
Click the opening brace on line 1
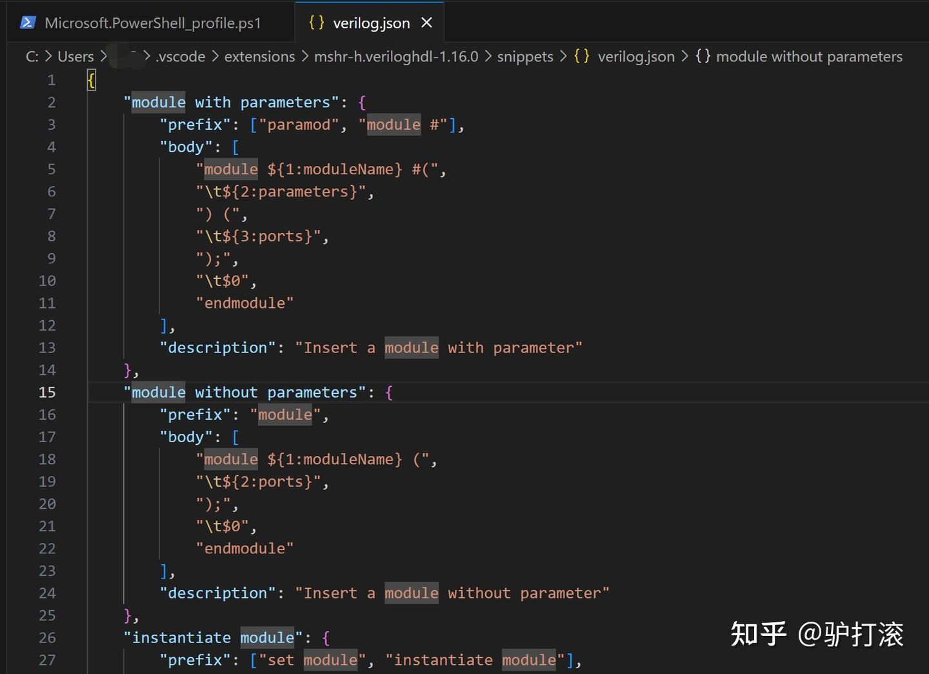click(x=90, y=79)
